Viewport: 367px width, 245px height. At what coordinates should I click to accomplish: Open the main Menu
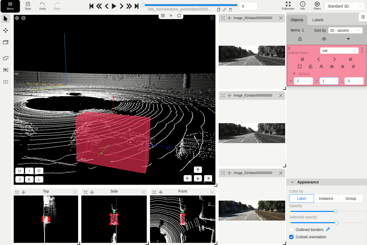pyautogui.click(x=10, y=6)
